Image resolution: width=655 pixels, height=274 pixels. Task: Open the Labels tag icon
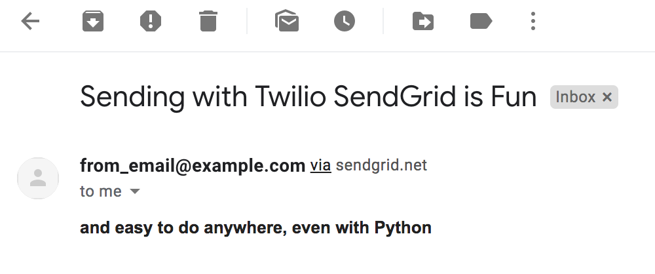click(481, 21)
